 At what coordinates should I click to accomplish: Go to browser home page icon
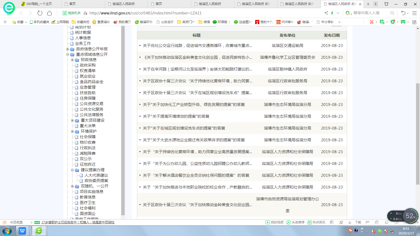click(49, 13)
